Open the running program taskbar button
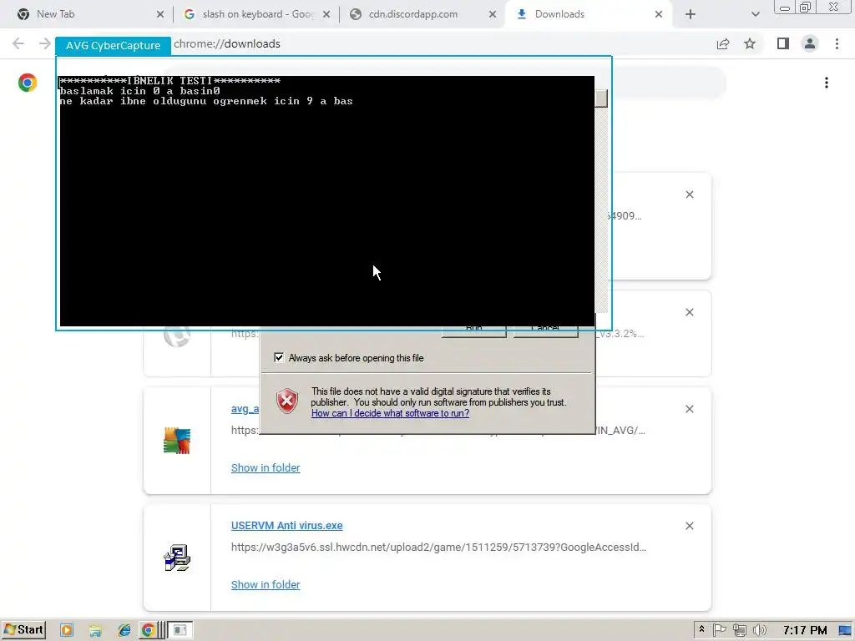The image size is (855, 641). 180,631
